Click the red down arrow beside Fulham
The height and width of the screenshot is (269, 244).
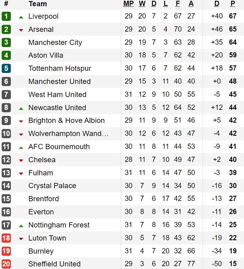pos(21,173)
